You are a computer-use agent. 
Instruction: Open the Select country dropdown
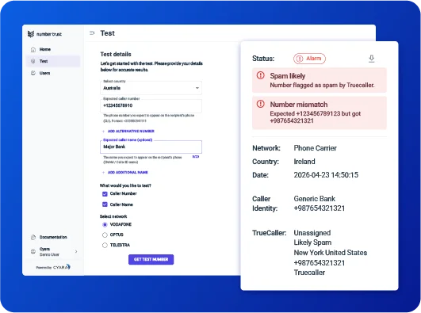pyautogui.click(x=151, y=88)
